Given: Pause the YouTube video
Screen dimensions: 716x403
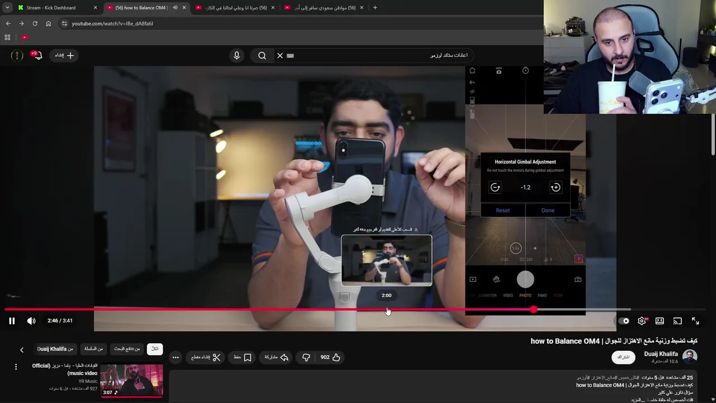Looking at the screenshot, I should 12,321.
